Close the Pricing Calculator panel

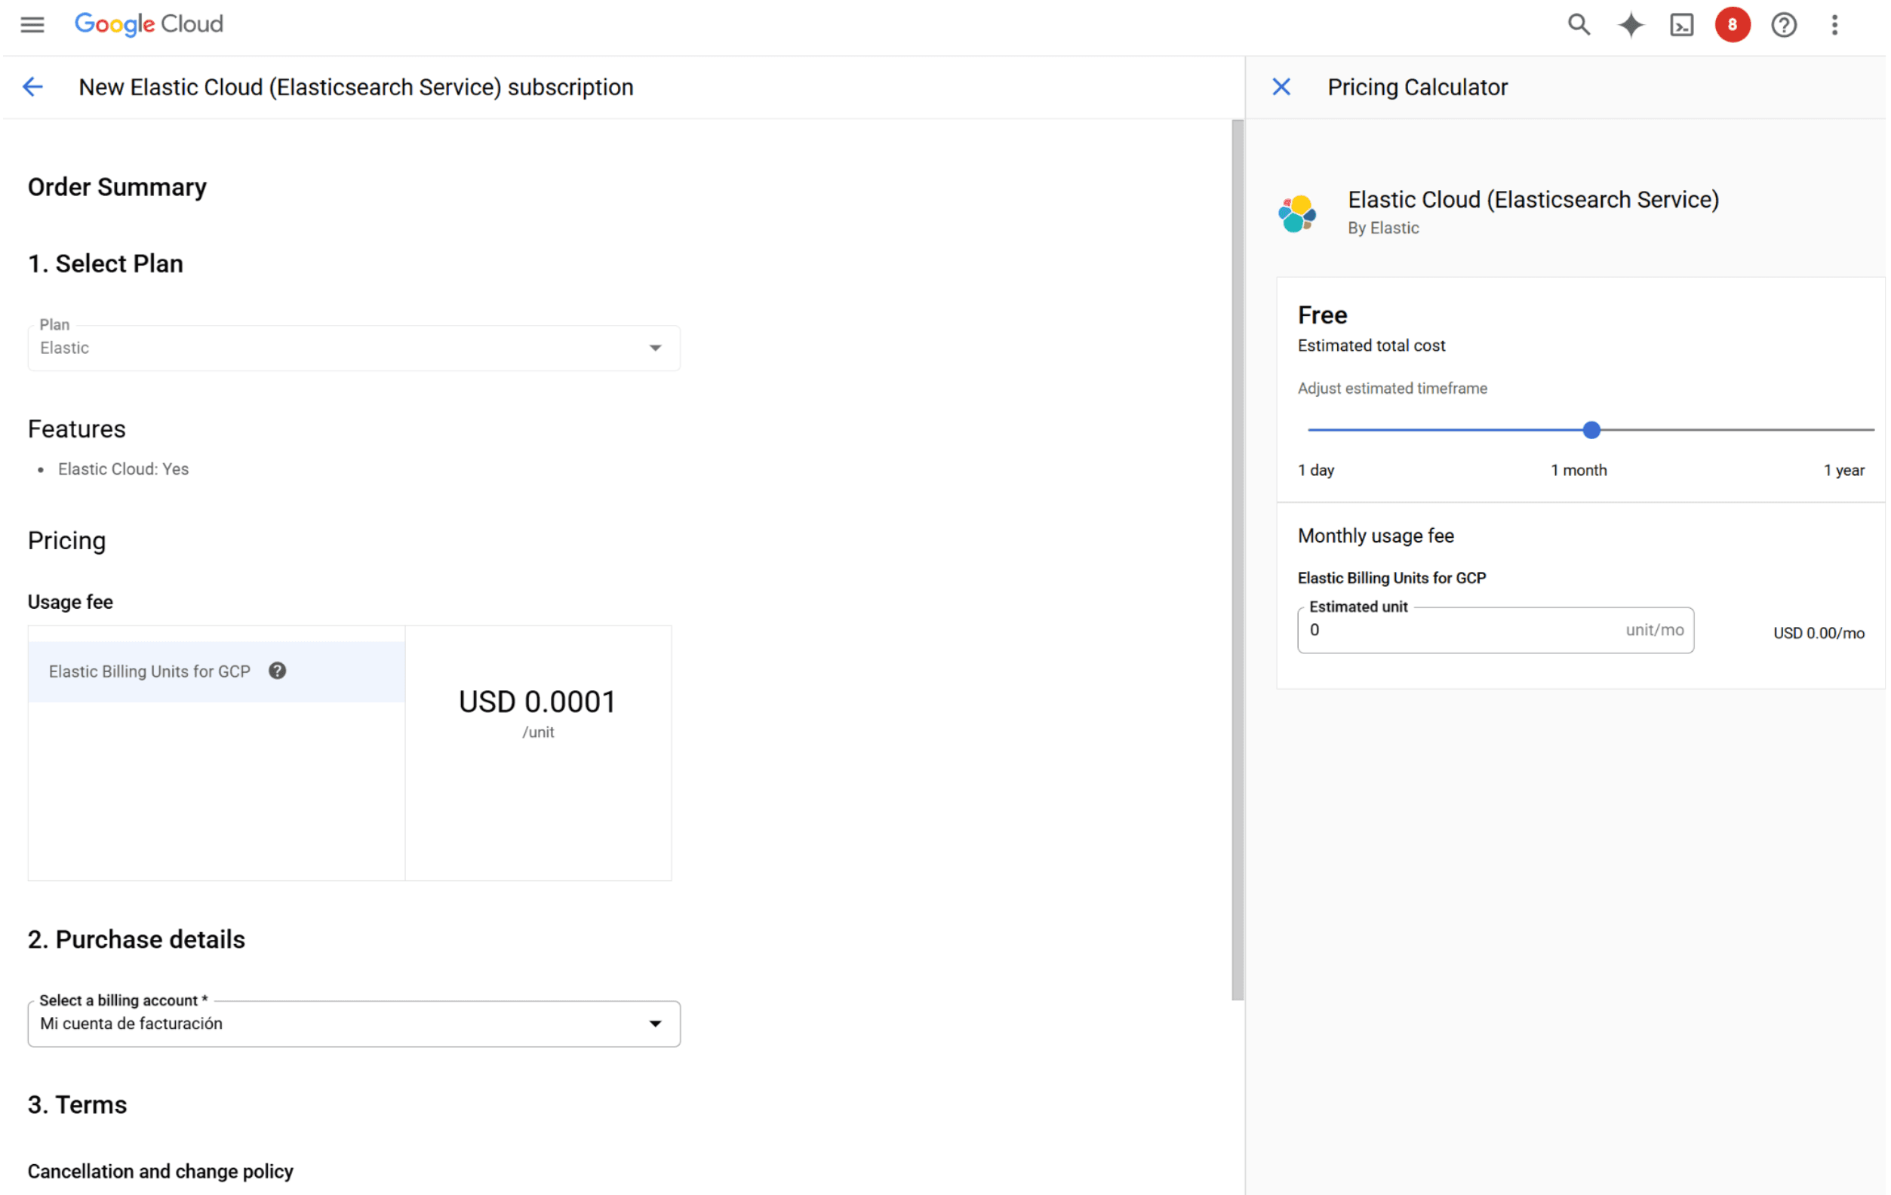click(x=1281, y=86)
